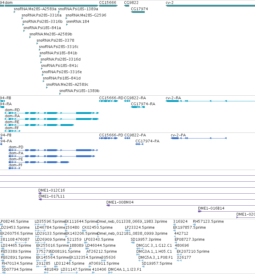This screenshot has height=274, width=255.
Task: Click the CG9822-PA protein label
Action: coord(135,135)
